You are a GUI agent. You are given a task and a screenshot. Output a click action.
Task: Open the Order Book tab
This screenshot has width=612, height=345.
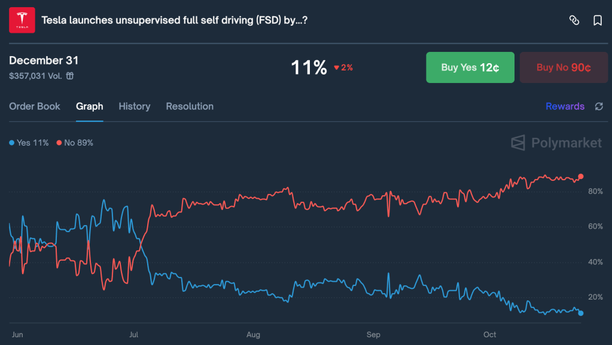35,106
